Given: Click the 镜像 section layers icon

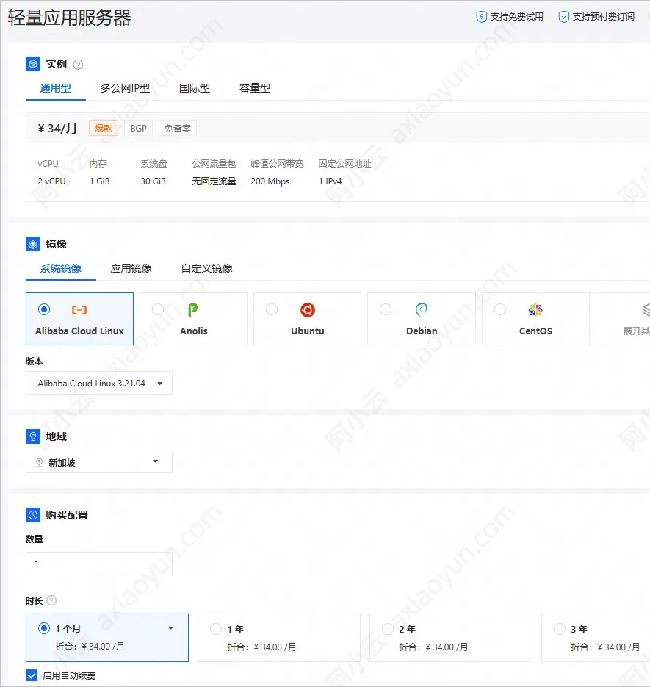Looking at the screenshot, I should [x=33, y=244].
